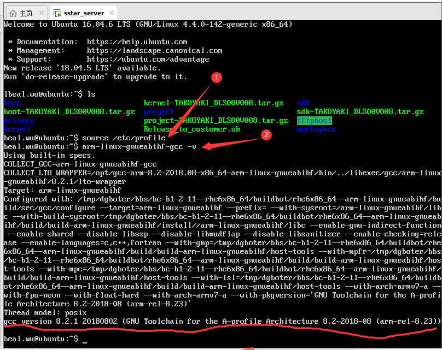Click the New release '18.04.5 LTS' line
This screenshot has width=442, height=350.
[82, 68]
